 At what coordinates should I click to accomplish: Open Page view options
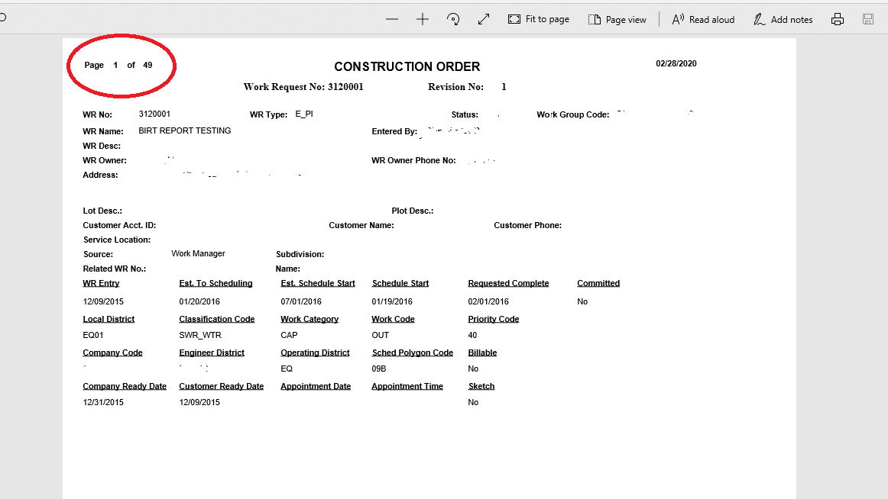617,19
